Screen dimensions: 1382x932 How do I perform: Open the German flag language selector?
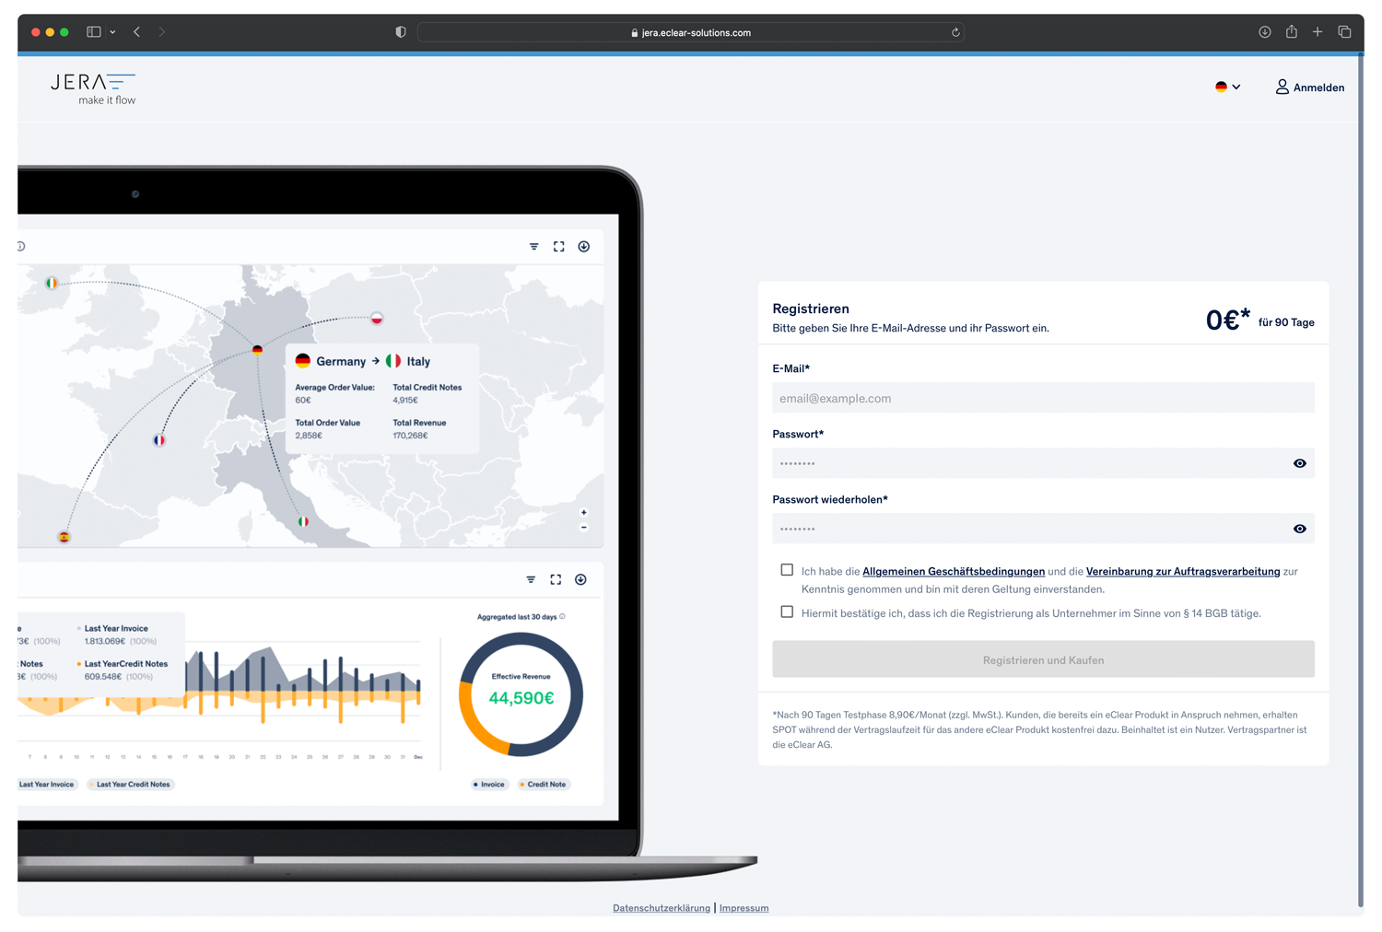[x=1227, y=87]
